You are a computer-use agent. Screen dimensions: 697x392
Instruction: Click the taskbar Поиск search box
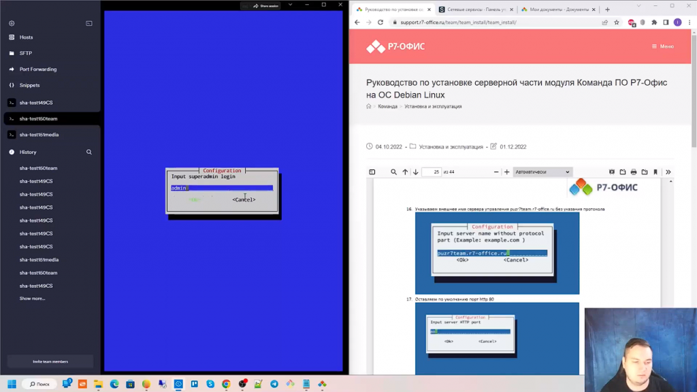click(x=40, y=384)
